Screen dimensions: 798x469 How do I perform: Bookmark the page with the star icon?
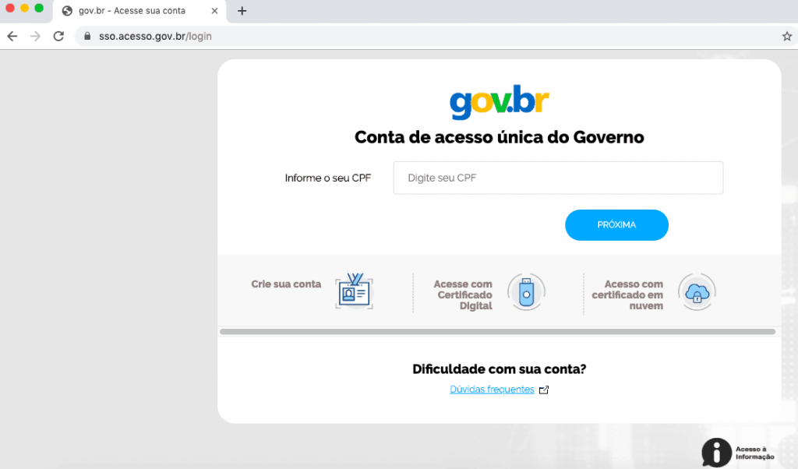point(787,36)
